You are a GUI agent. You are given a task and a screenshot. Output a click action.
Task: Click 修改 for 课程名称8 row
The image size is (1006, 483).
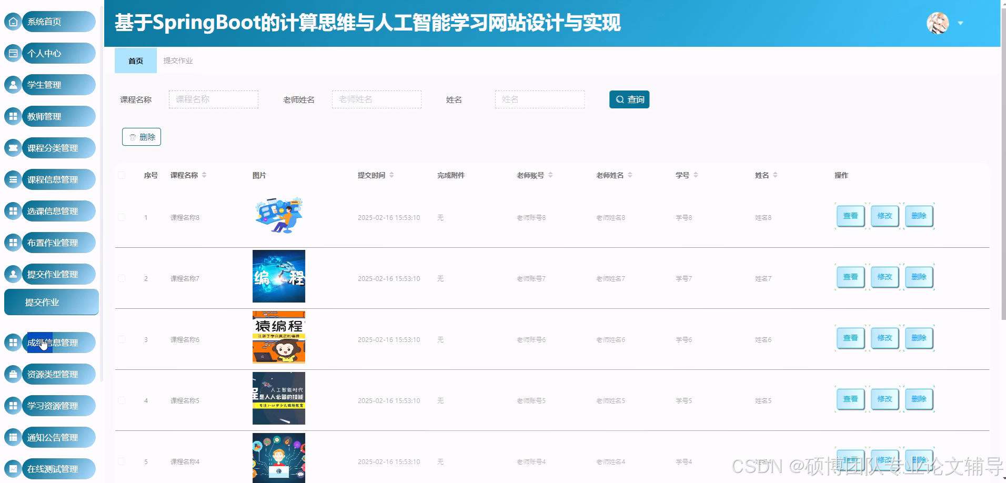[884, 216]
